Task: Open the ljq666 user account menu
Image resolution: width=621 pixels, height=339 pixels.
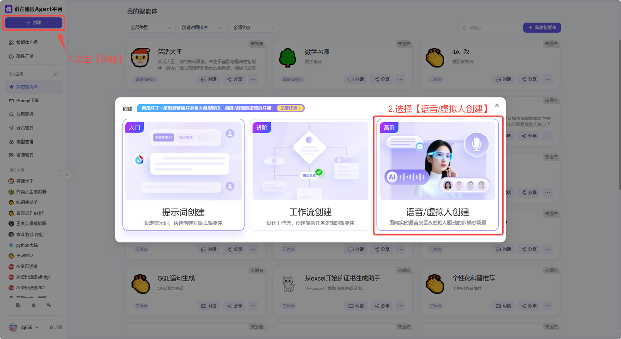Action: 24,327
